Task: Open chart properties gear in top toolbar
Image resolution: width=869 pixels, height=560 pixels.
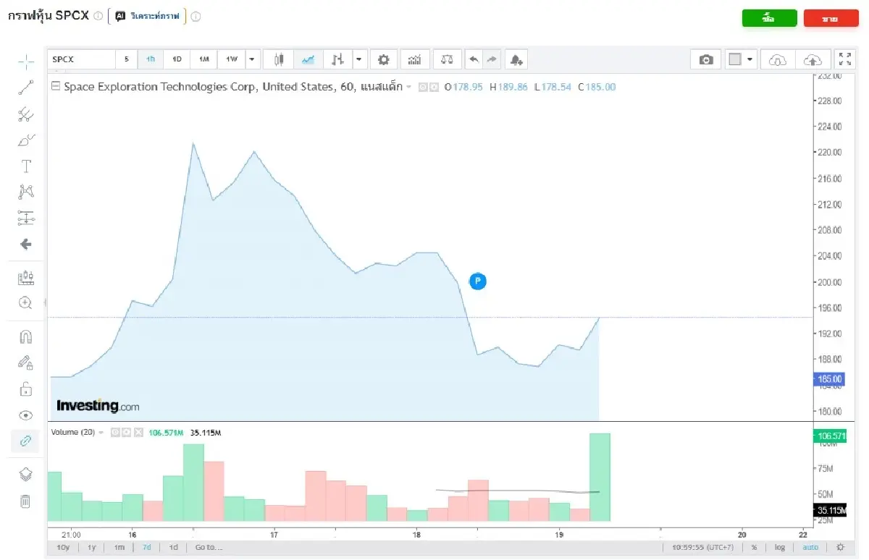Action: tap(384, 59)
